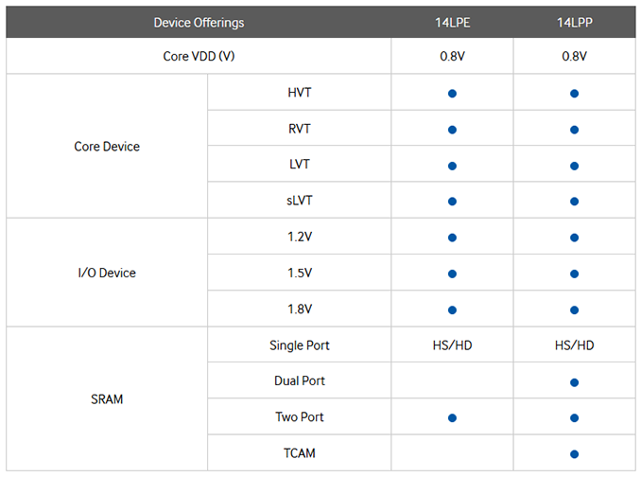Screen dimensions: 641x477
Task: Select the 14LPP sLVT dot marker
Action: pos(574,202)
